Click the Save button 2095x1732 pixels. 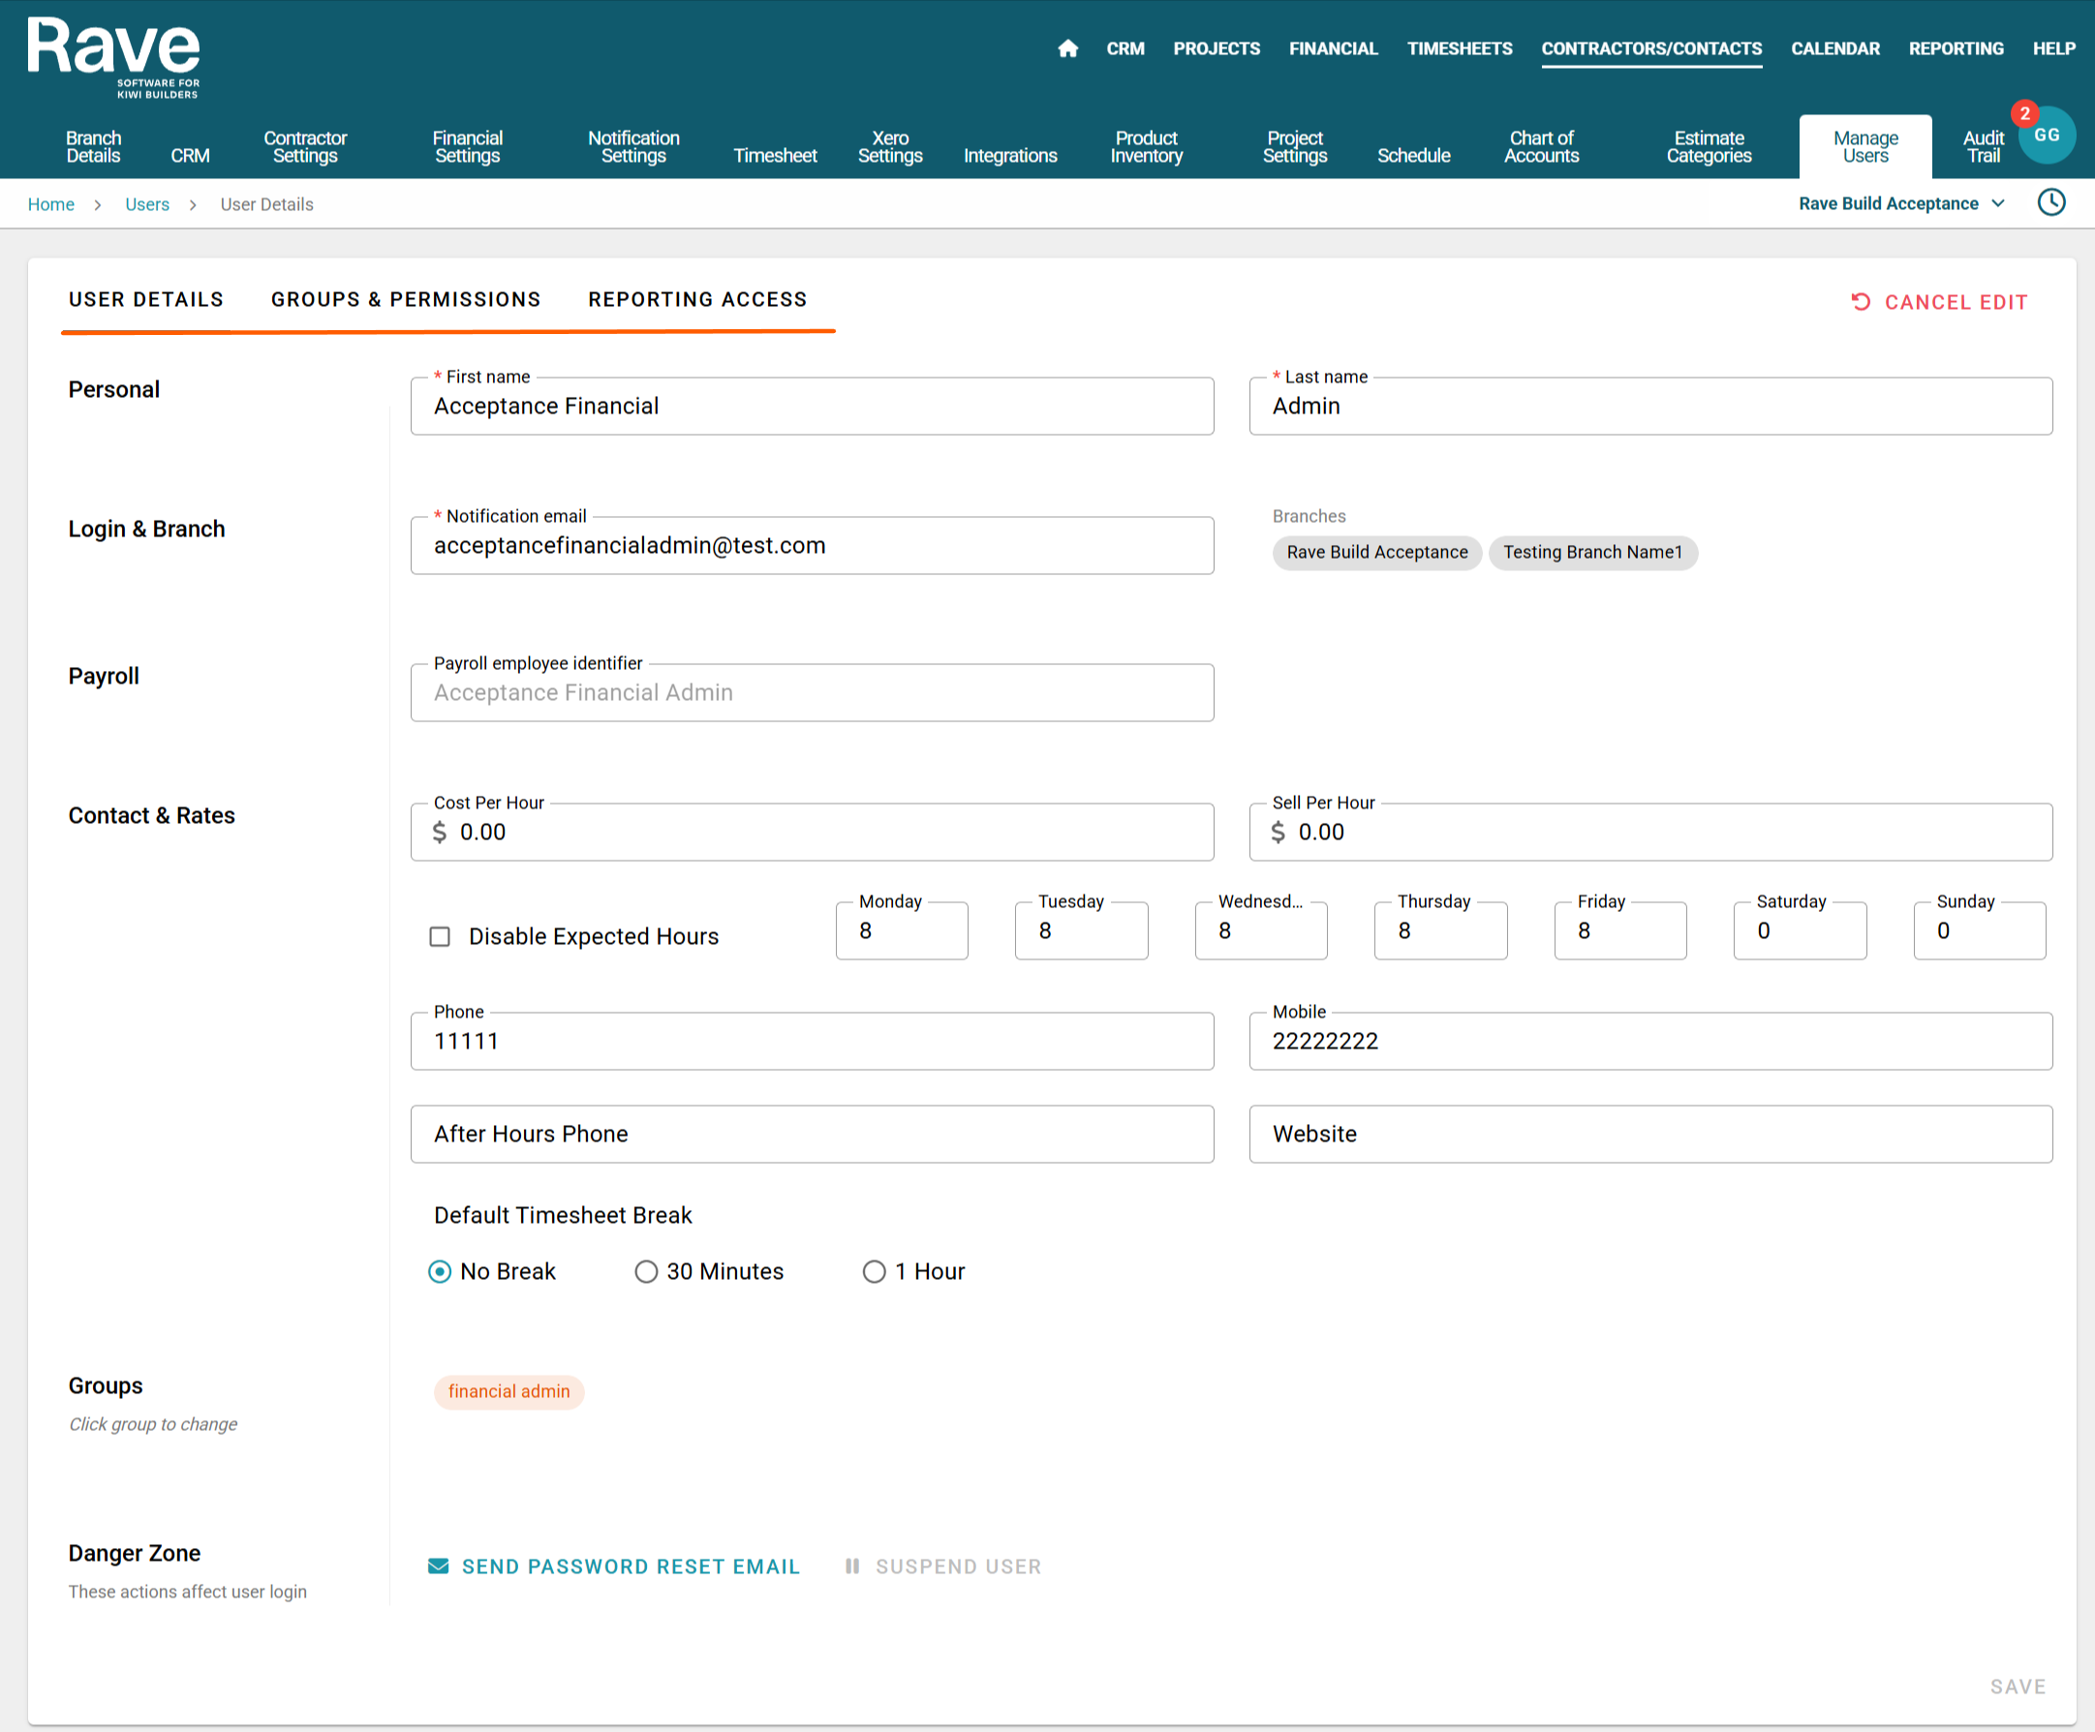[2018, 1686]
